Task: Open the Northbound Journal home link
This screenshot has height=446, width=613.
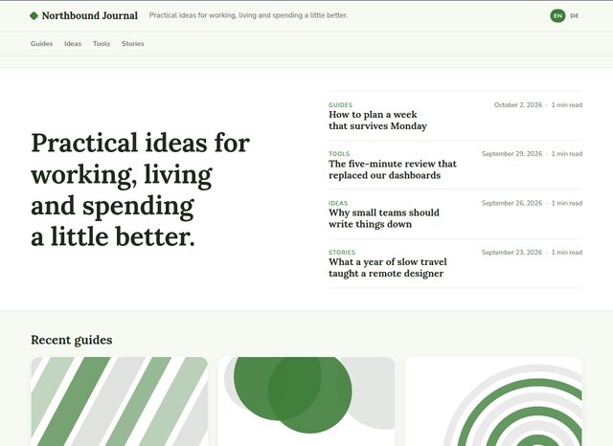Action: point(83,15)
